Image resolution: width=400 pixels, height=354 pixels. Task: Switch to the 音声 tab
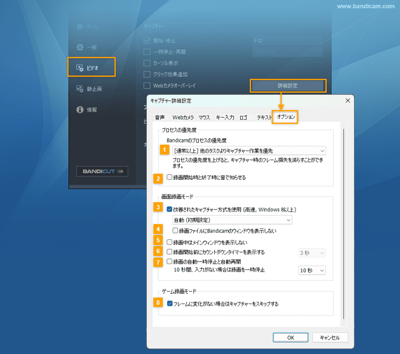point(160,117)
